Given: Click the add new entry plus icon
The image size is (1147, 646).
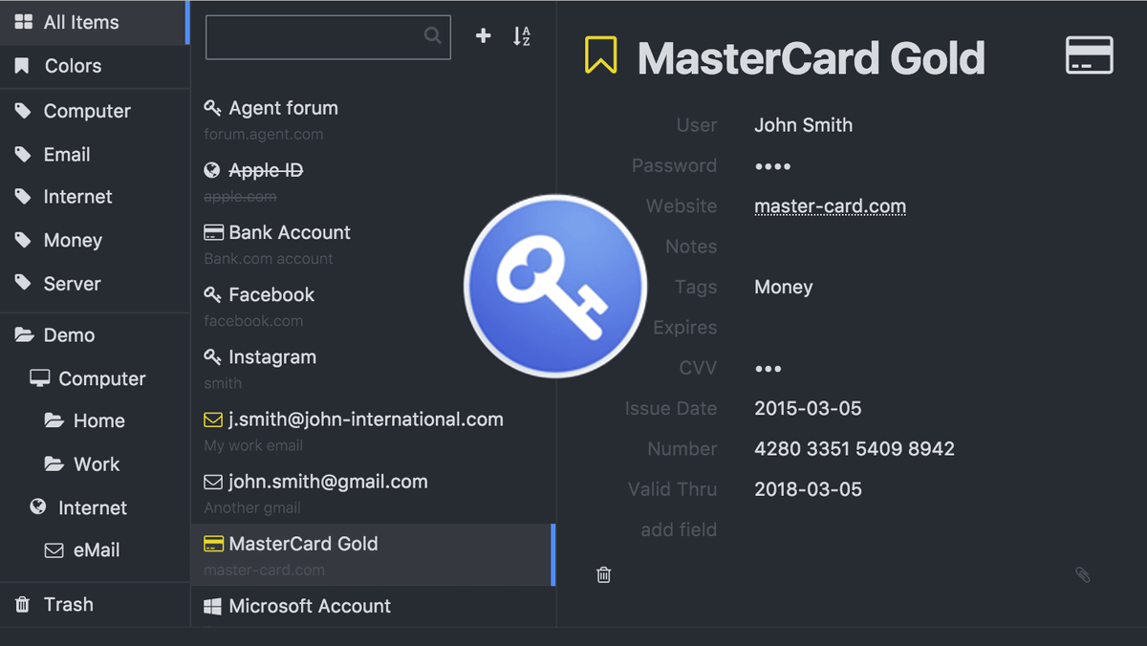Looking at the screenshot, I should tap(484, 36).
